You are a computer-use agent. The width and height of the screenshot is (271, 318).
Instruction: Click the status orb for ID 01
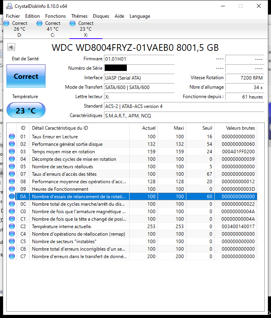pos(12,136)
